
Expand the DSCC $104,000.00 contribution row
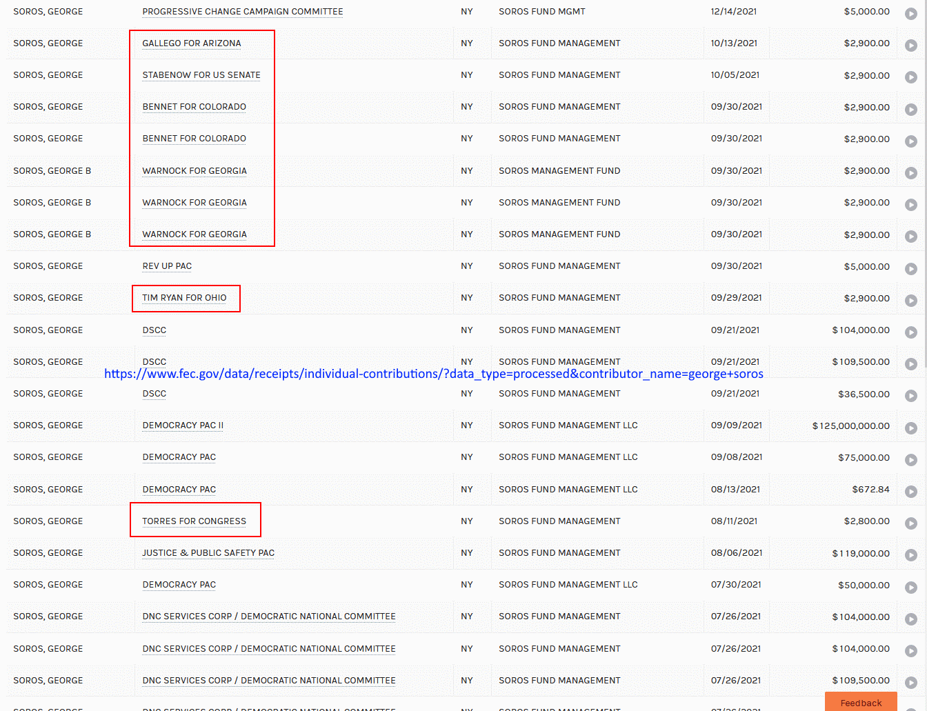pyautogui.click(x=911, y=332)
